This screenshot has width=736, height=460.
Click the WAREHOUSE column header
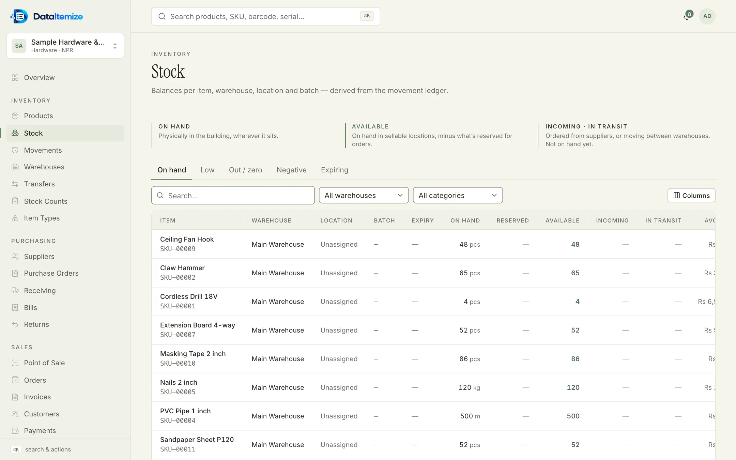click(x=271, y=220)
